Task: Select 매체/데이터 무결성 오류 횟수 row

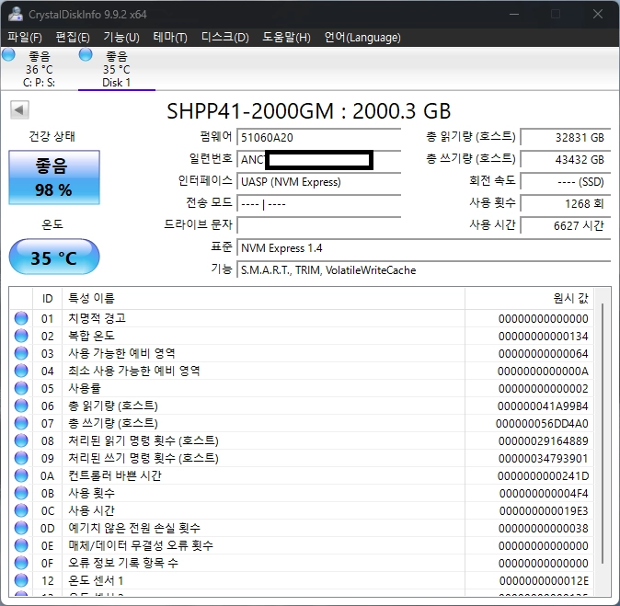Action: point(302,545)
